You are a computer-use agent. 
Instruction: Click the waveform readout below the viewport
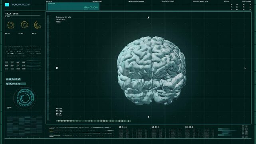(81, 132)
